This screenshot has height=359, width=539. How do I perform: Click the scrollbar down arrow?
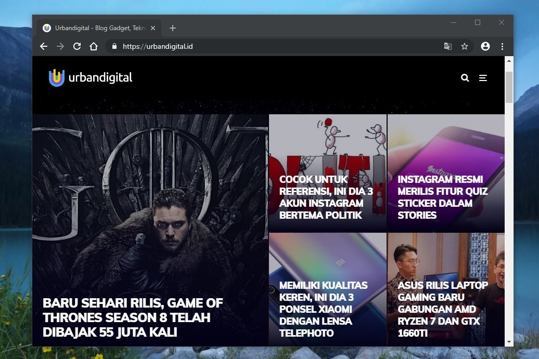point(509,342)
